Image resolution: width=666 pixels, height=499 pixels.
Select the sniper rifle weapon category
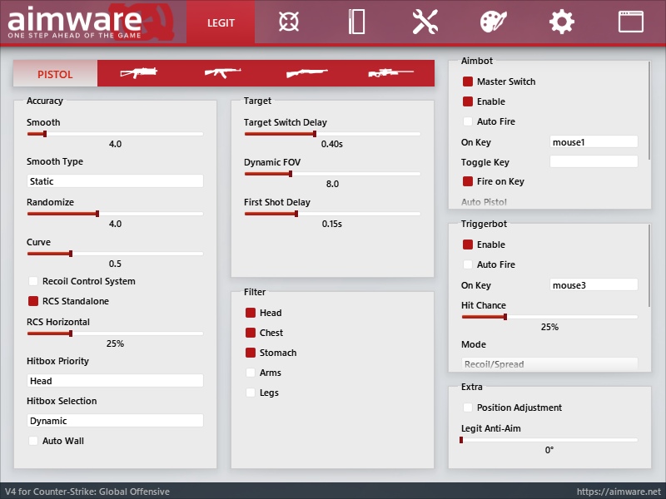[x=390, y=73]
